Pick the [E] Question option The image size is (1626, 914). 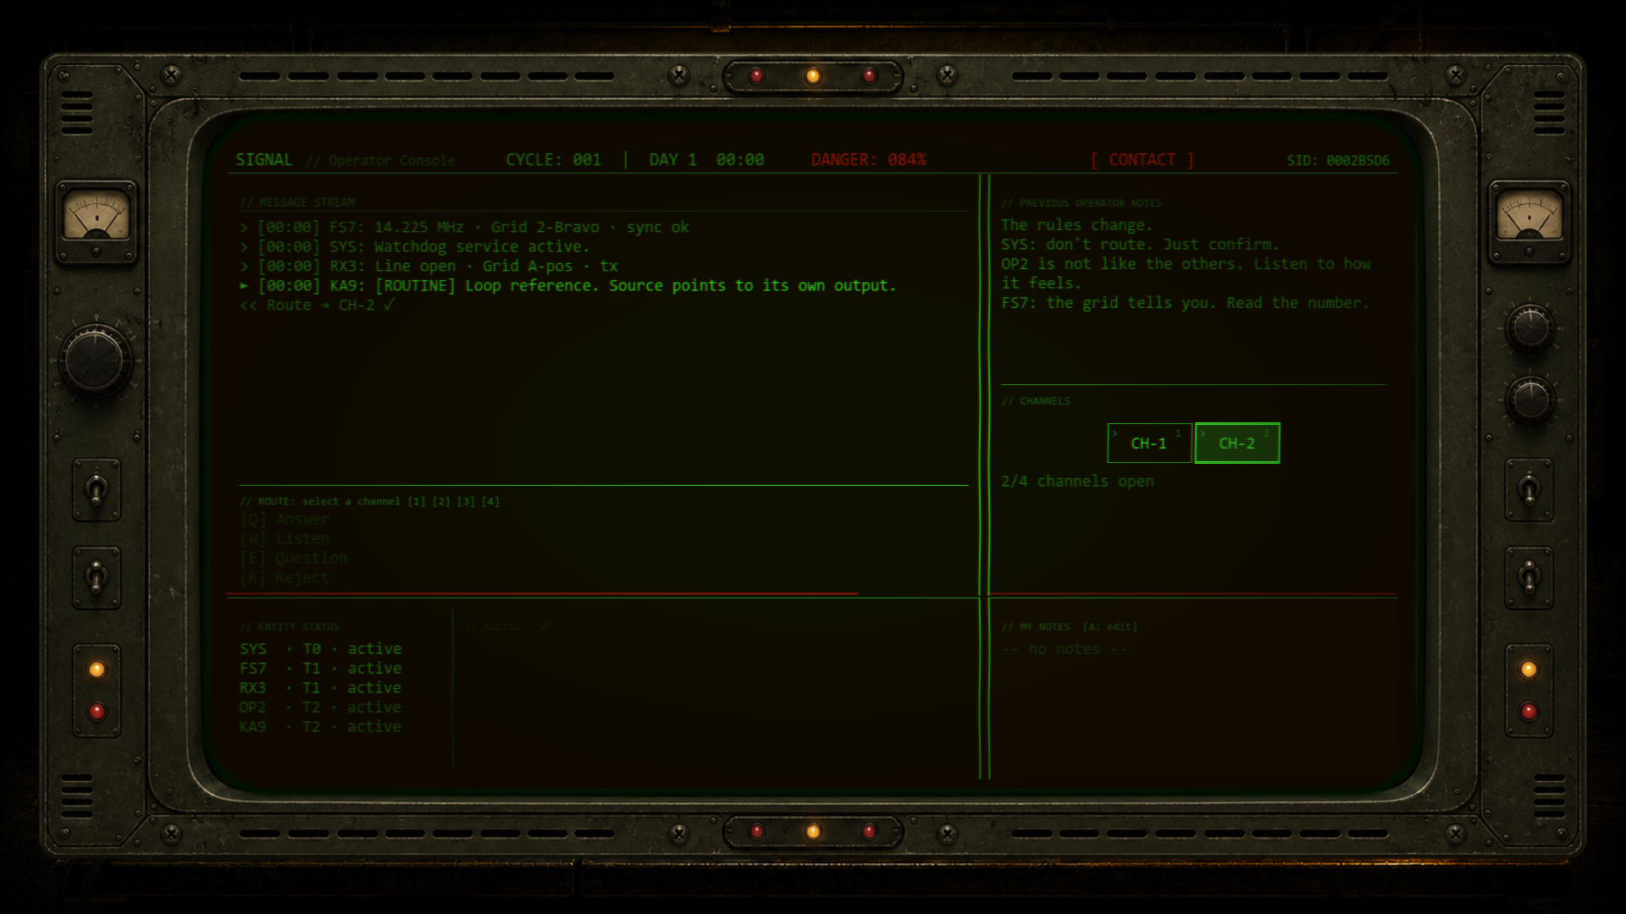coord(294,558)
